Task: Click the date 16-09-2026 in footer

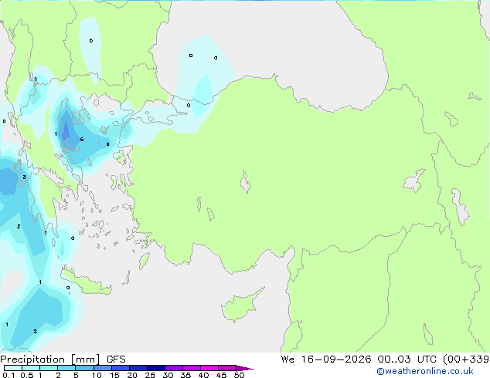Action: pyautogui.click(x=336, y=359)
